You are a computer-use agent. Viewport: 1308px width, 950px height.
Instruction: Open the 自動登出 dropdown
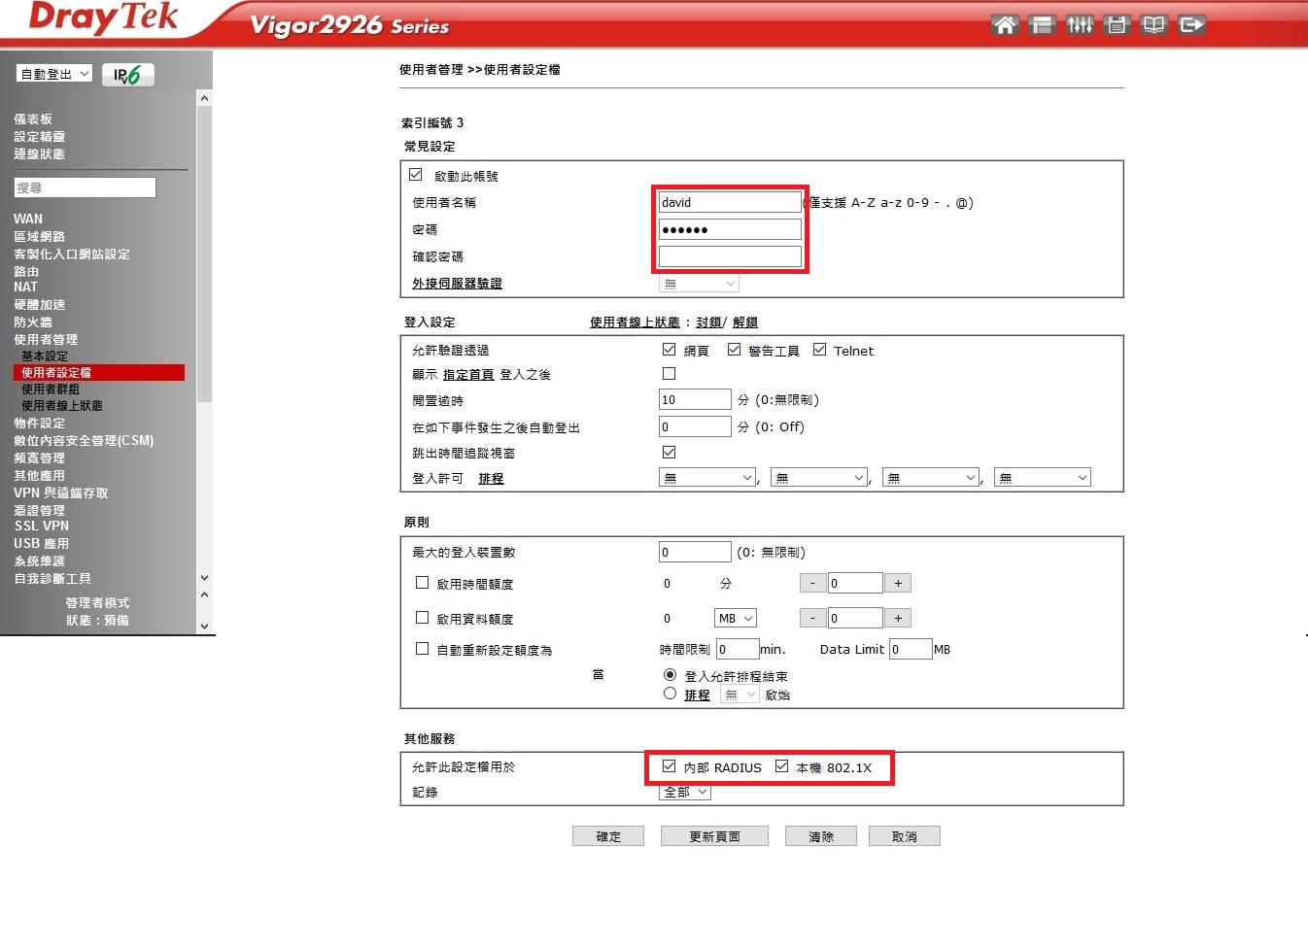54,74
